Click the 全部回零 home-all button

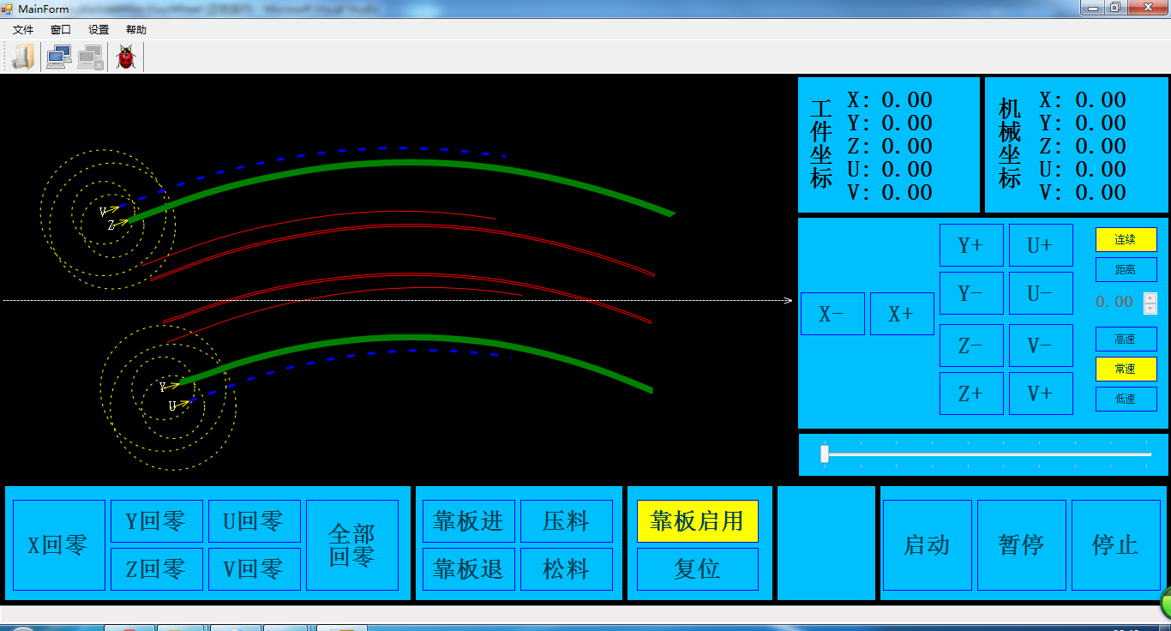(352, 545)
